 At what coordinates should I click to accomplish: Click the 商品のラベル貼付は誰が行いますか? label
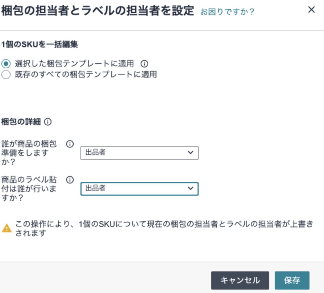click(29, 189)
